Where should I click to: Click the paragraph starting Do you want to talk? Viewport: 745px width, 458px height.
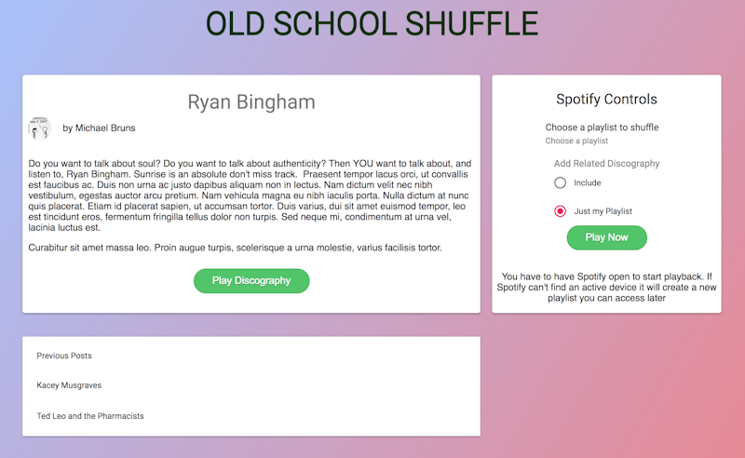(x=251, y=195)
